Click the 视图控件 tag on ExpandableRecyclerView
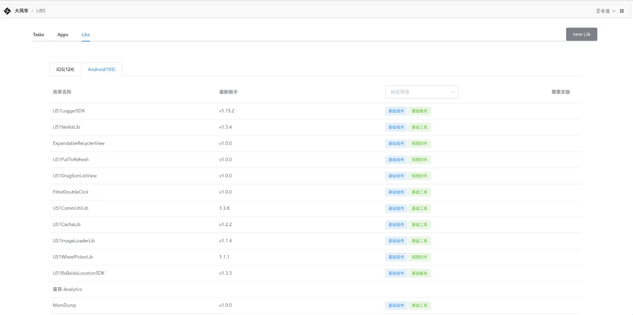The height and width of the screenshot is (315, 633). (x=419, y=144)
